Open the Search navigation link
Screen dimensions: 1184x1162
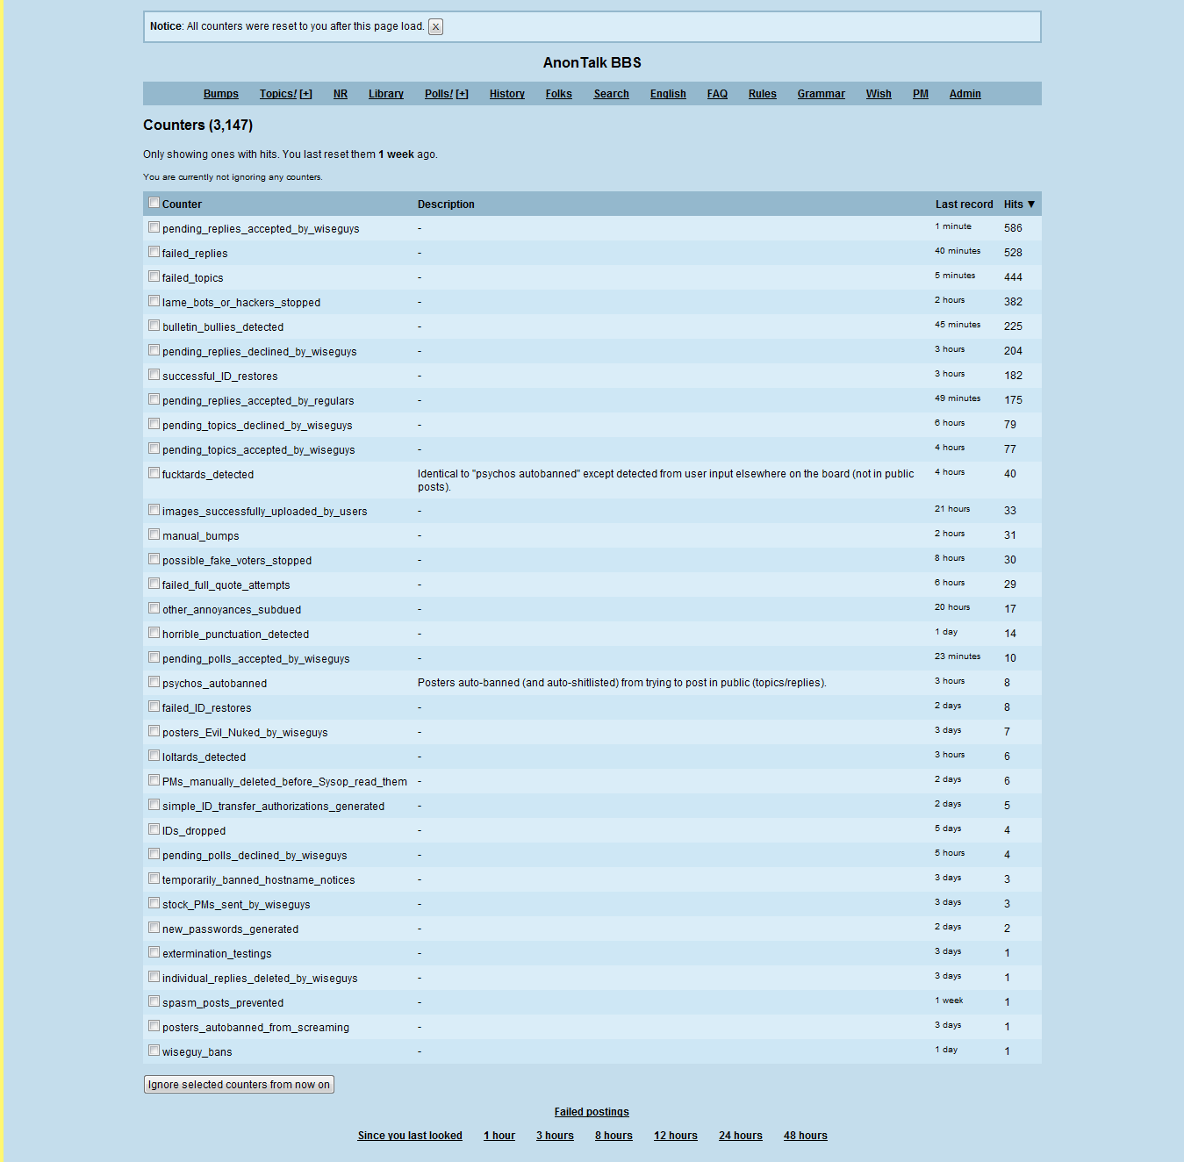coord(611,94)
